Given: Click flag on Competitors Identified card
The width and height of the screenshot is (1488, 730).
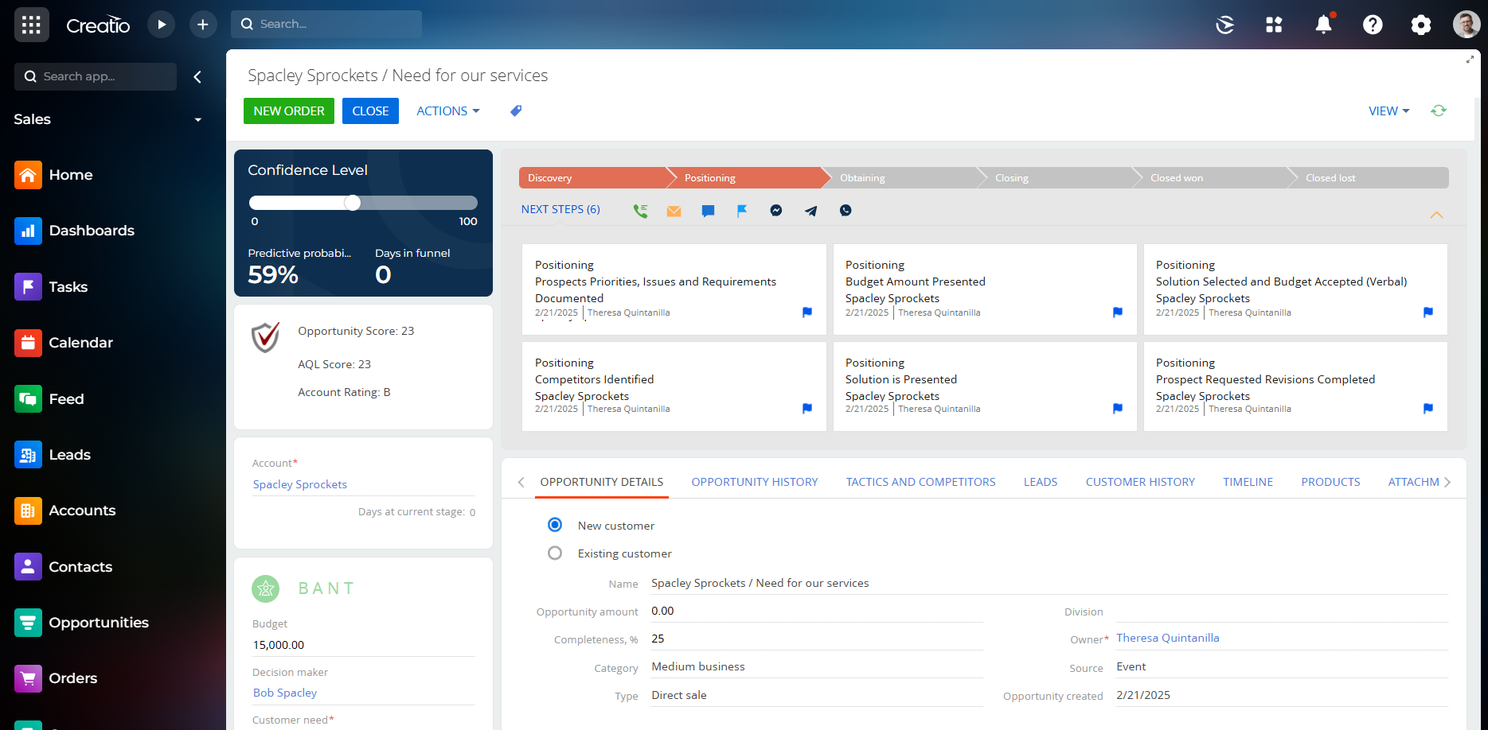Looking at the screenshot, I should pyautogui.click(x=807, y=409).
